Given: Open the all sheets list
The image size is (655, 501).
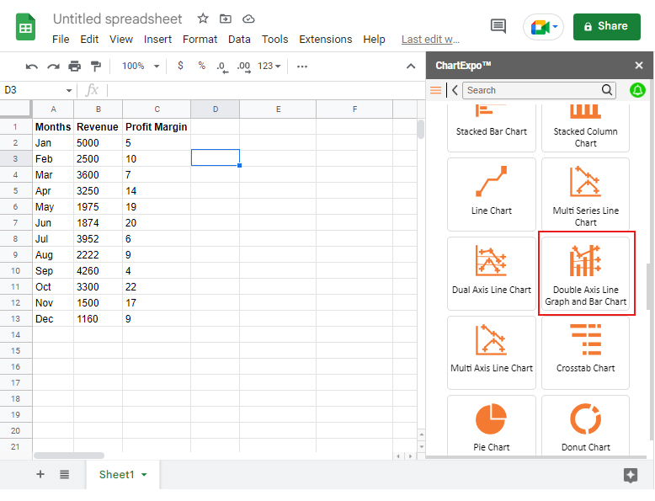Looking at the screenshot, I should tap(64, 474).
